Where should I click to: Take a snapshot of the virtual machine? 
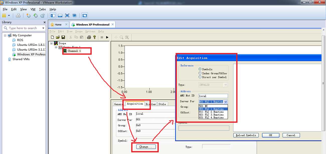coord(28,16)
